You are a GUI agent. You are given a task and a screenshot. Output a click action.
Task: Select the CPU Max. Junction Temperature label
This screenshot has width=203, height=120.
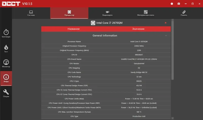74,112
